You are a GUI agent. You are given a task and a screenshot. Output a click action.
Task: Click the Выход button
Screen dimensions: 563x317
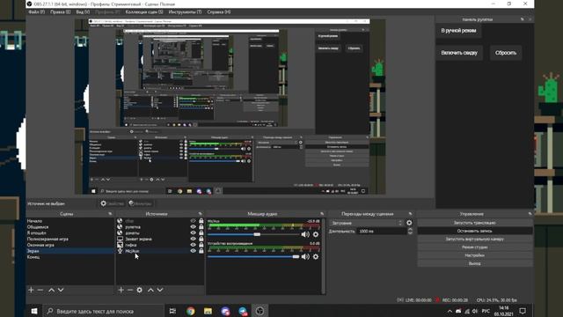(475, 263)
